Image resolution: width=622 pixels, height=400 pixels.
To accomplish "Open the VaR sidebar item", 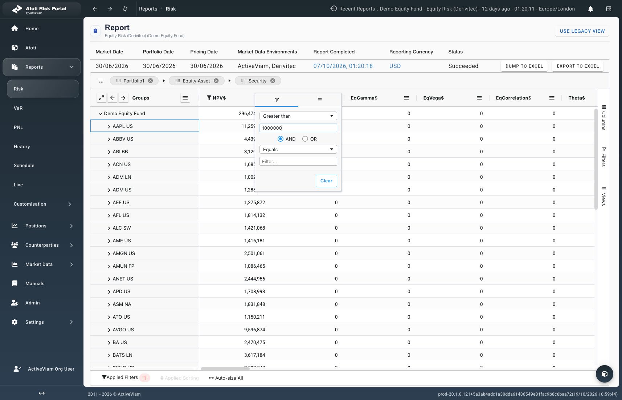I will [43, 108].
